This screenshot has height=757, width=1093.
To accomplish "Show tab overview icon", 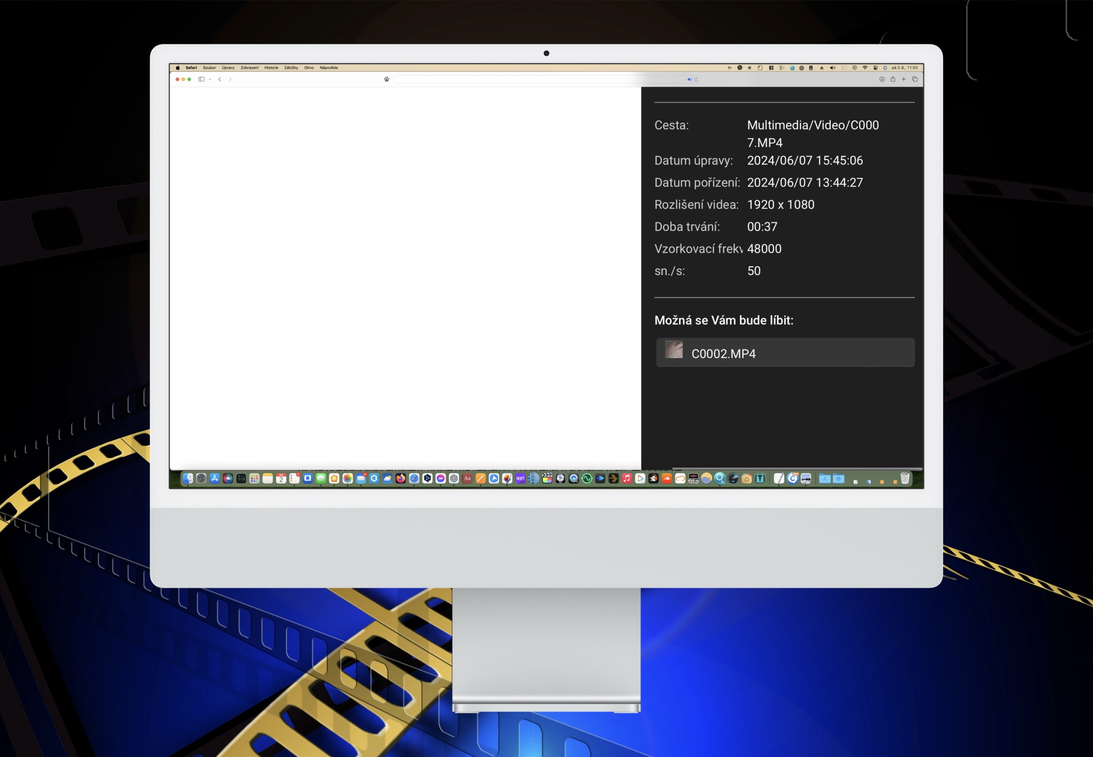I will pyautogui.click(x=915, y=79).
